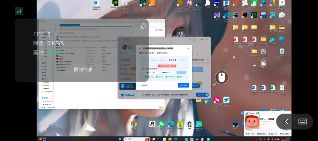The width and height of the screenshot is (318, 141).
Task: Click volume icon in system tray
Action: [275, 139]
